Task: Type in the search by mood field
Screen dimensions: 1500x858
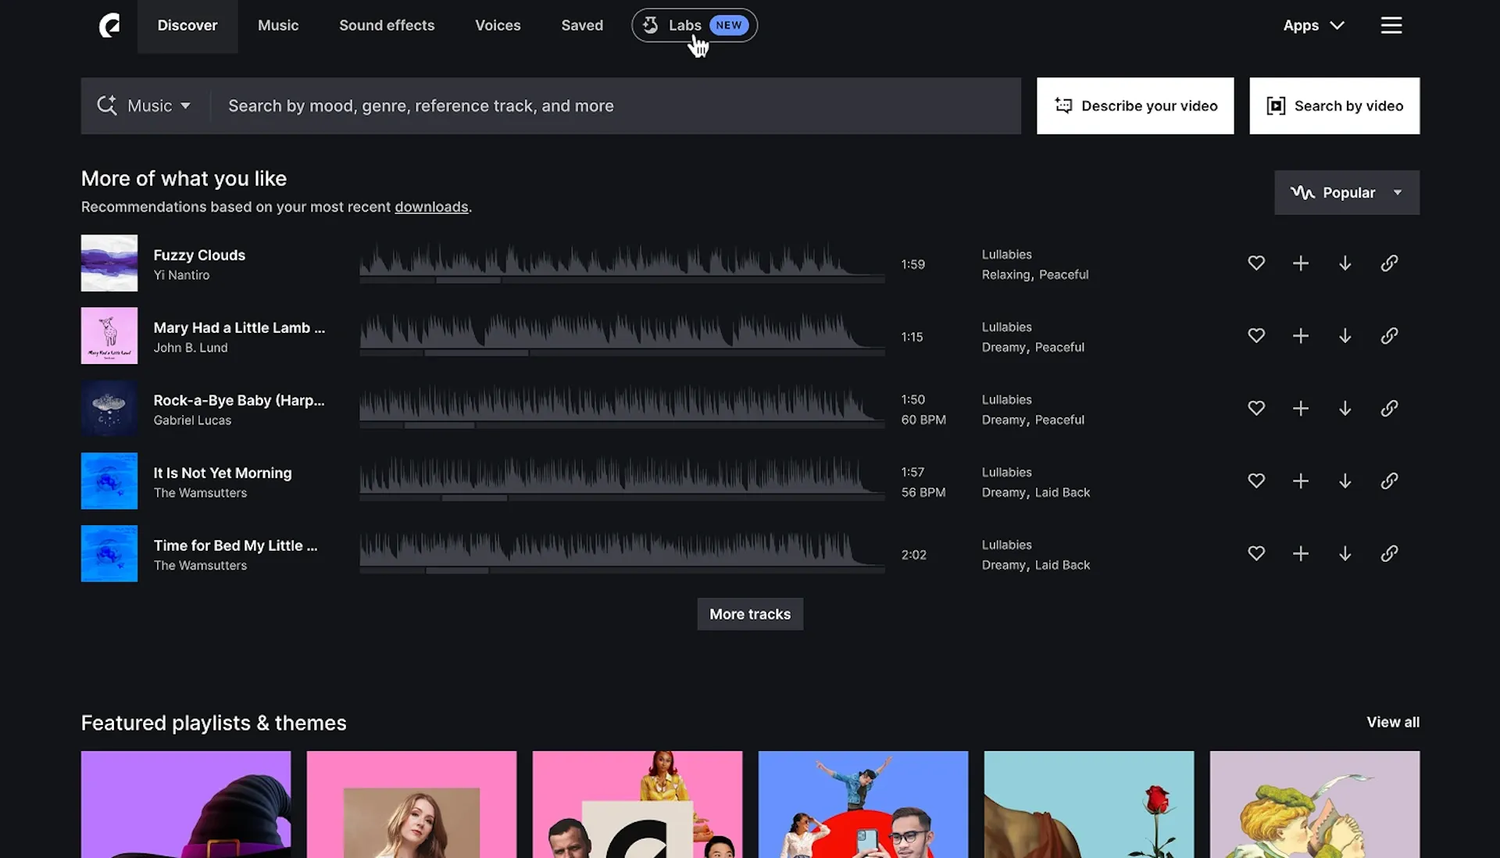Action: click(x=547, y=105)
